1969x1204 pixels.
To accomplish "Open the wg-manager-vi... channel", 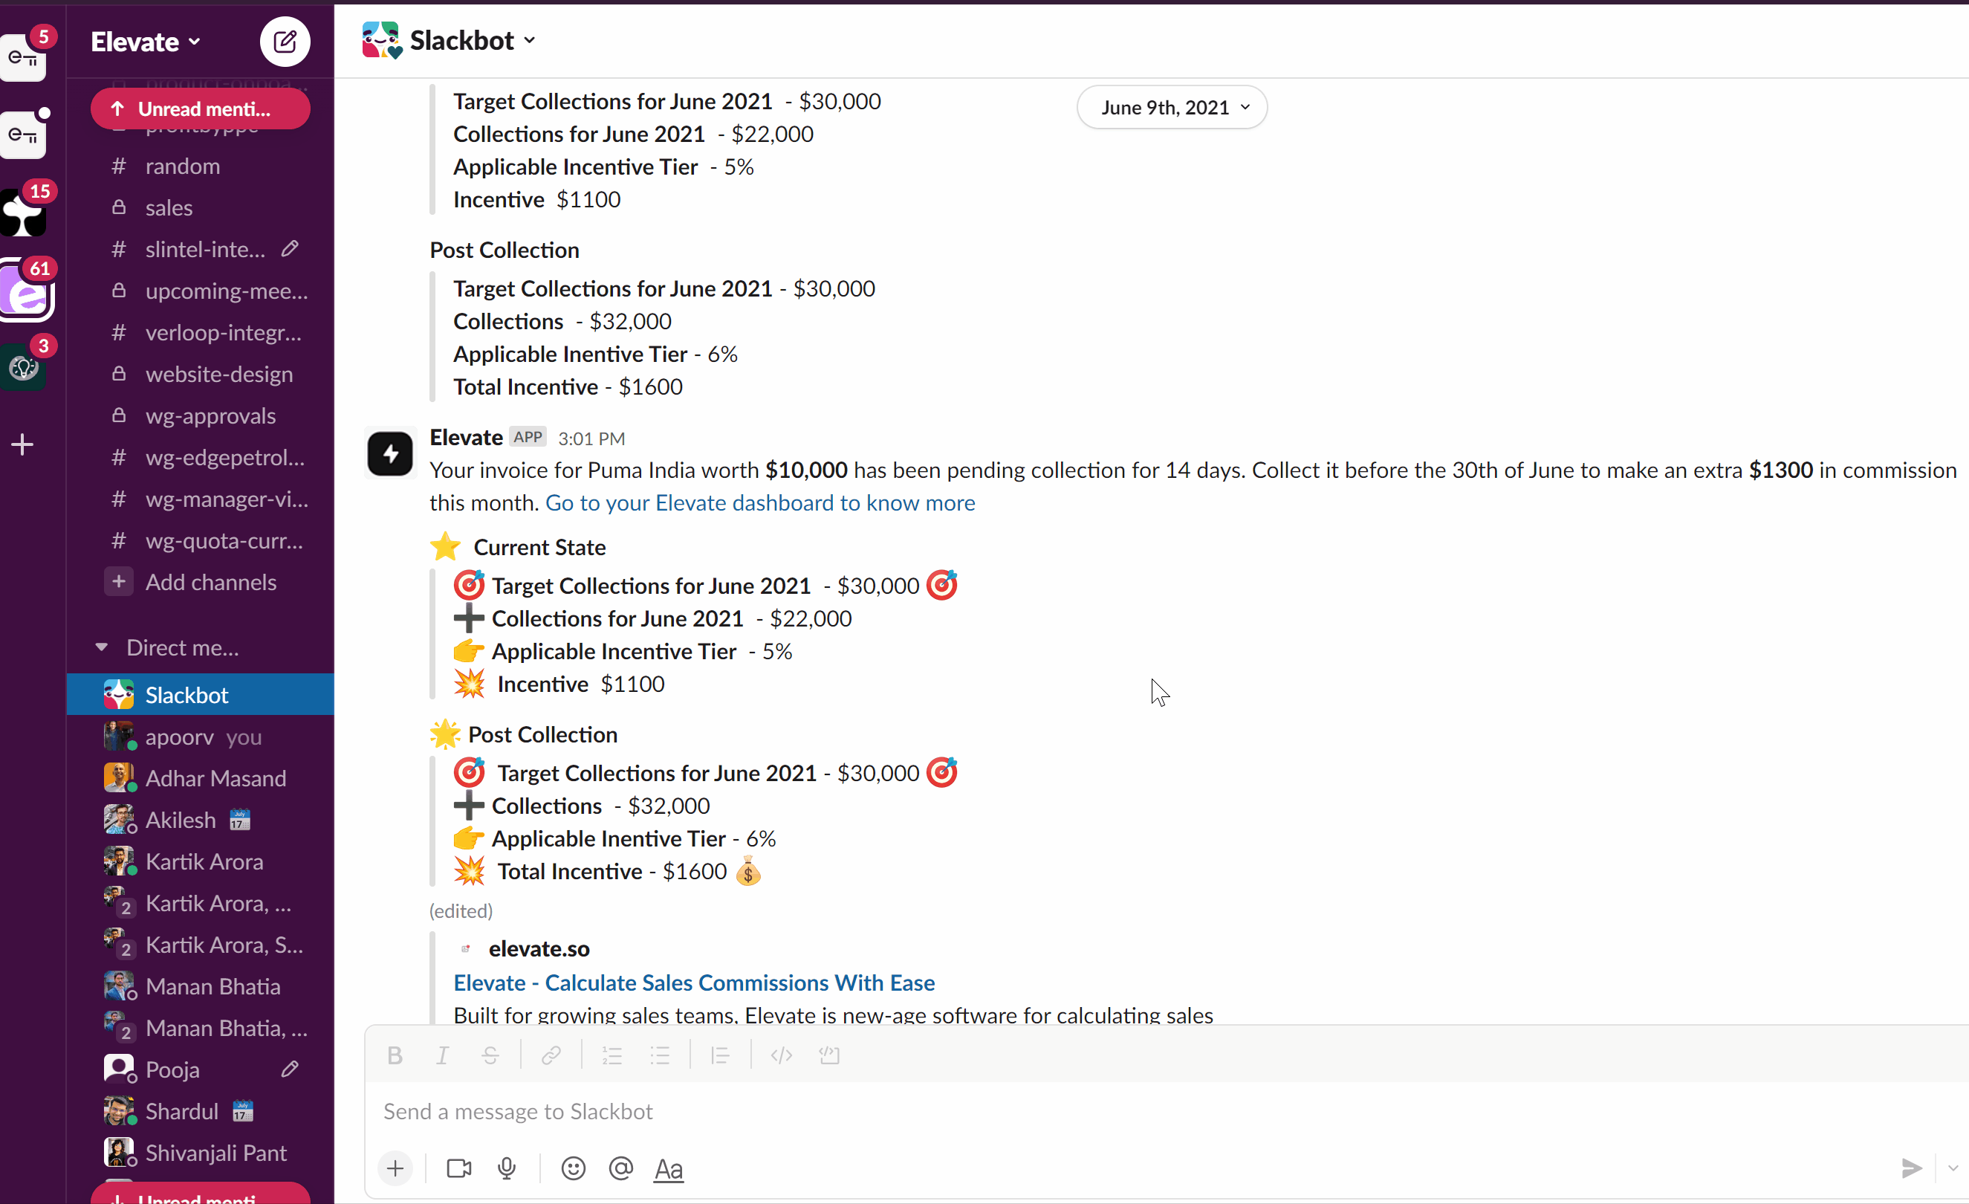I will (x=201, y=499).
